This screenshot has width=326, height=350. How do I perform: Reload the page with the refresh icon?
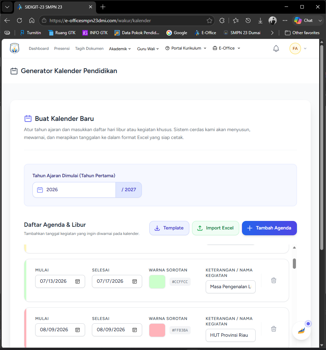tap(19, 20)
